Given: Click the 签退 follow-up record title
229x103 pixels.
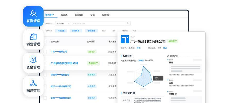Looking at the screenshot, I should [171, 62].
